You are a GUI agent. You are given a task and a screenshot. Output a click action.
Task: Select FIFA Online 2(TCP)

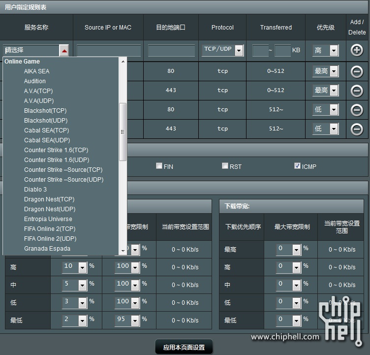50,229
